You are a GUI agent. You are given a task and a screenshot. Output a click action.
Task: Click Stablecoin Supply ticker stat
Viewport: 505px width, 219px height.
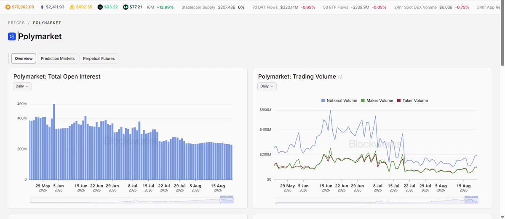tap(213, 7)
